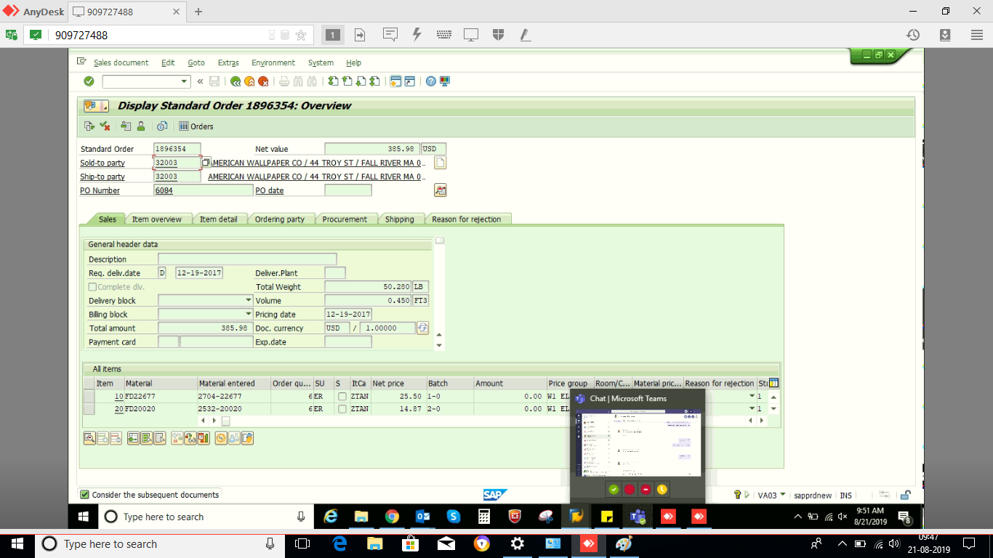The width and height of the screenshot is (993, 558).
Task: Check the S checkbox for item 10
Action: (x=342, y=397)
